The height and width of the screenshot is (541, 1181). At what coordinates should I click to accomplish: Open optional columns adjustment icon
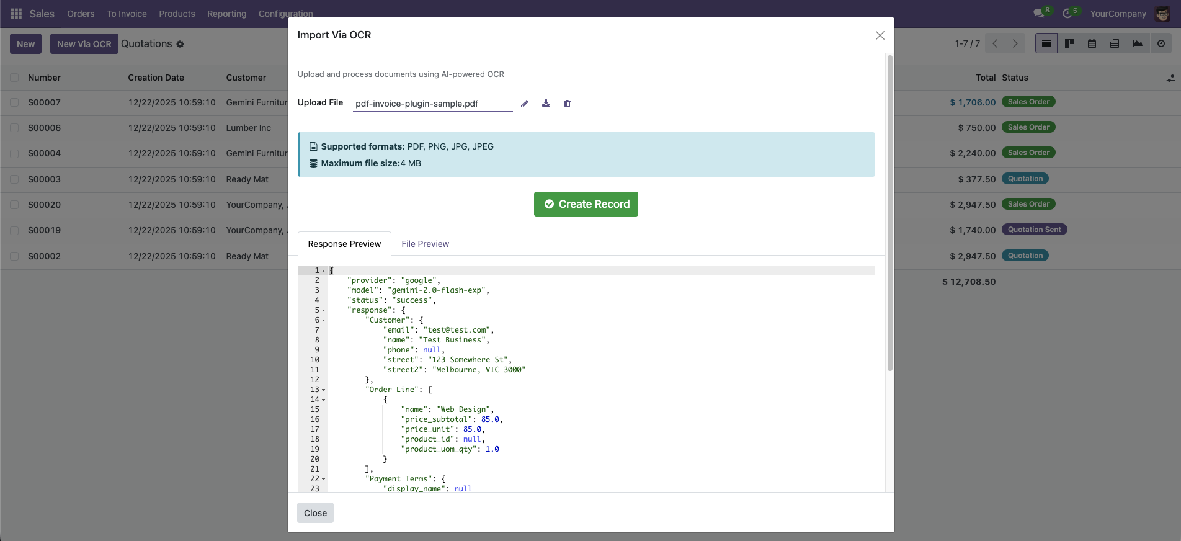(1170, 78)
